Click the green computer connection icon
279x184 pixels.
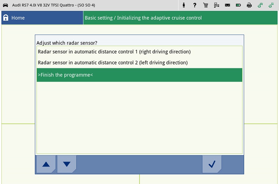coord(271,5)
